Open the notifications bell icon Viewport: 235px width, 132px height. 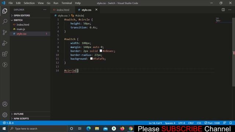tap(231, 123)
